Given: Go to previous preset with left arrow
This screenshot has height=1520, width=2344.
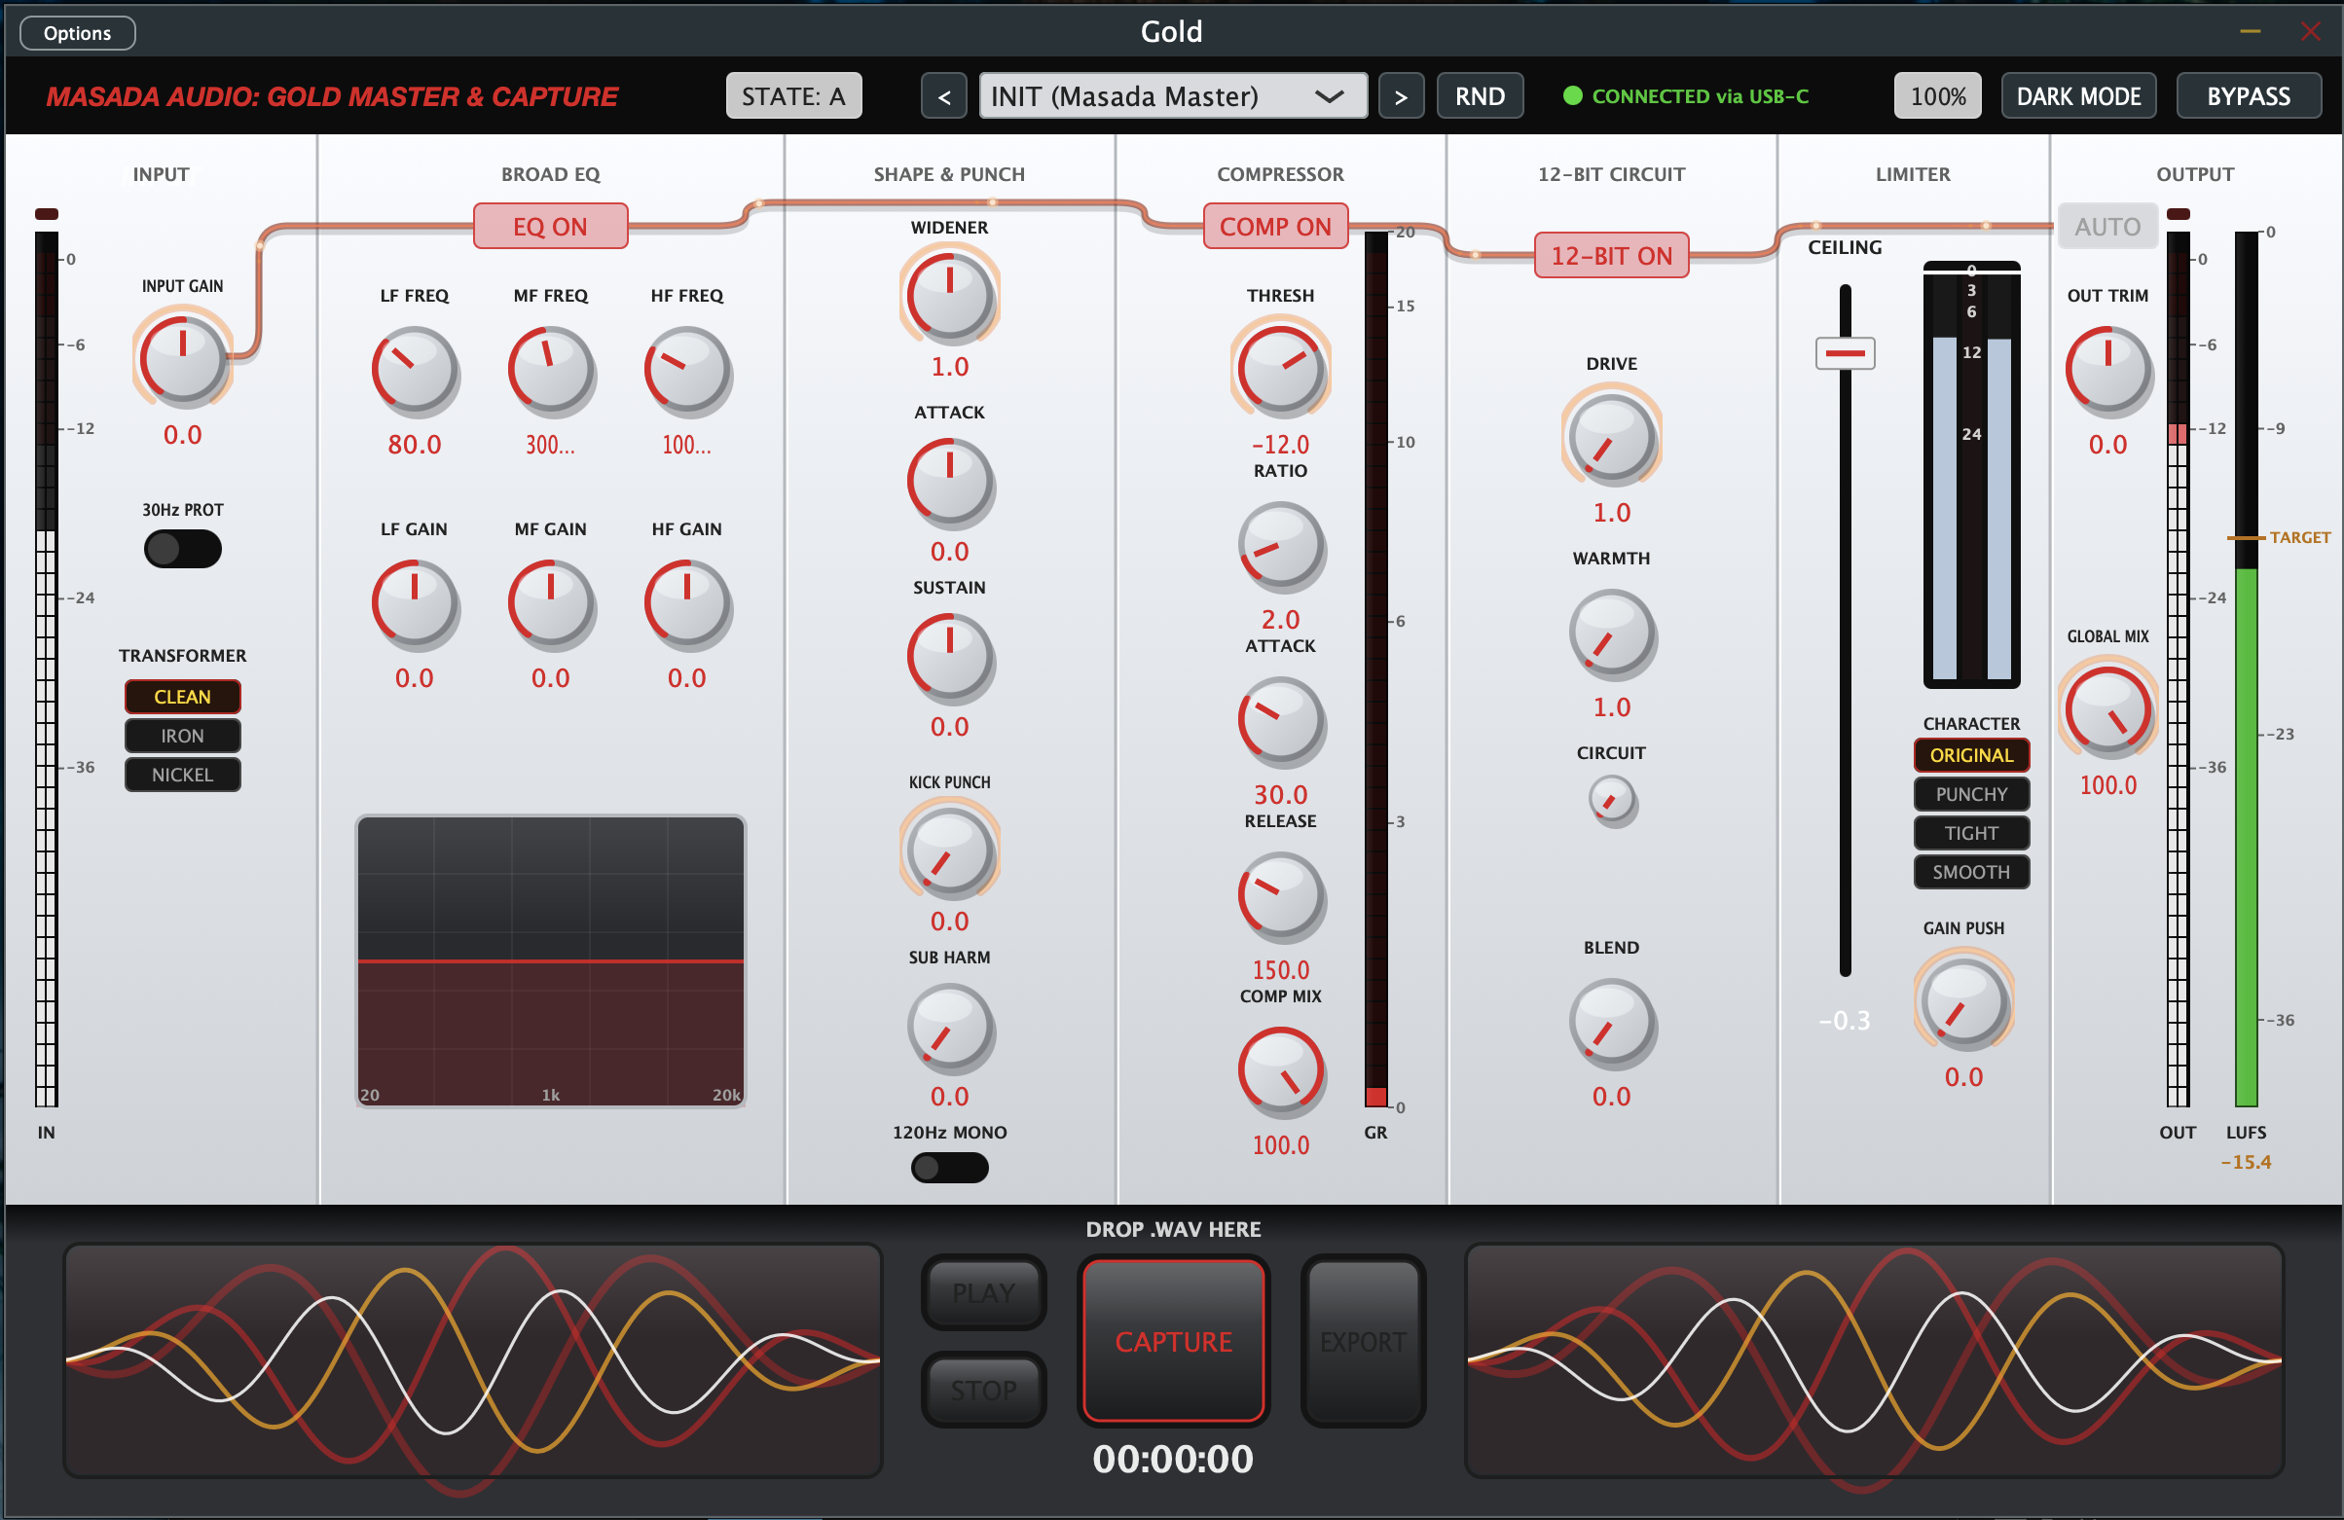Looking at the screenshot, I should click(x=943, y=96).
